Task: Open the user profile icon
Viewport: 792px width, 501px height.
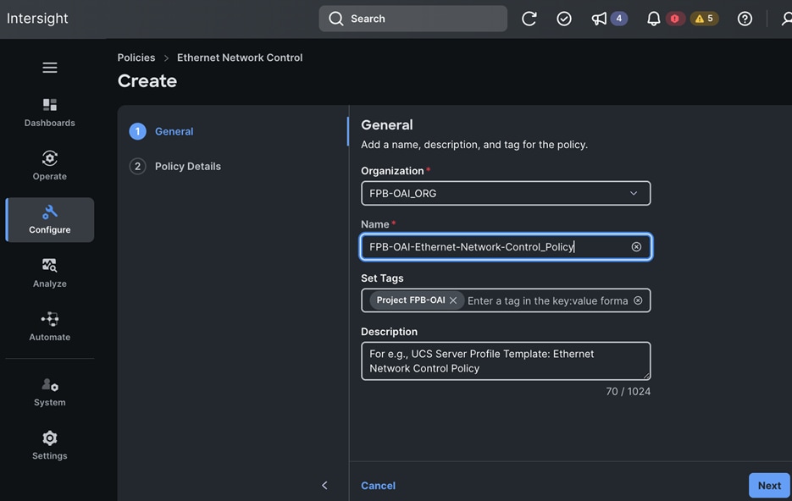Action: 786,19
